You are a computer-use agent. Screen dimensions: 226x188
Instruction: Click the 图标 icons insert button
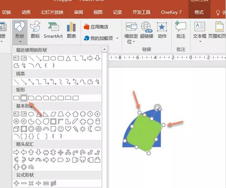(35, 30)
